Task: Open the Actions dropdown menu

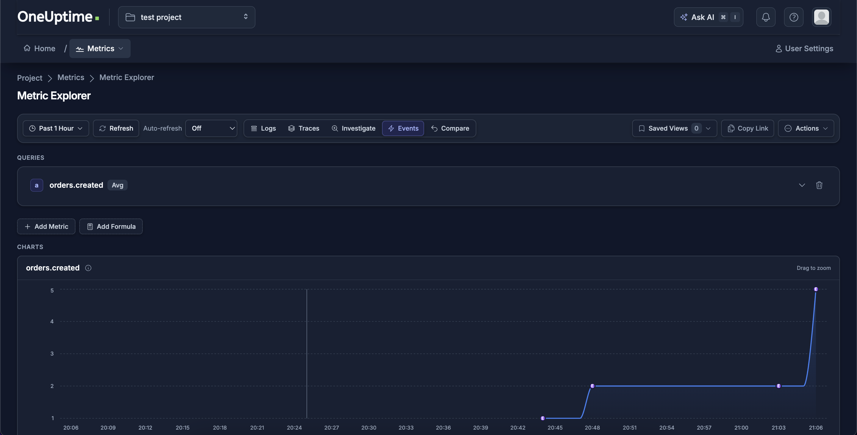Action: [806, 128]
